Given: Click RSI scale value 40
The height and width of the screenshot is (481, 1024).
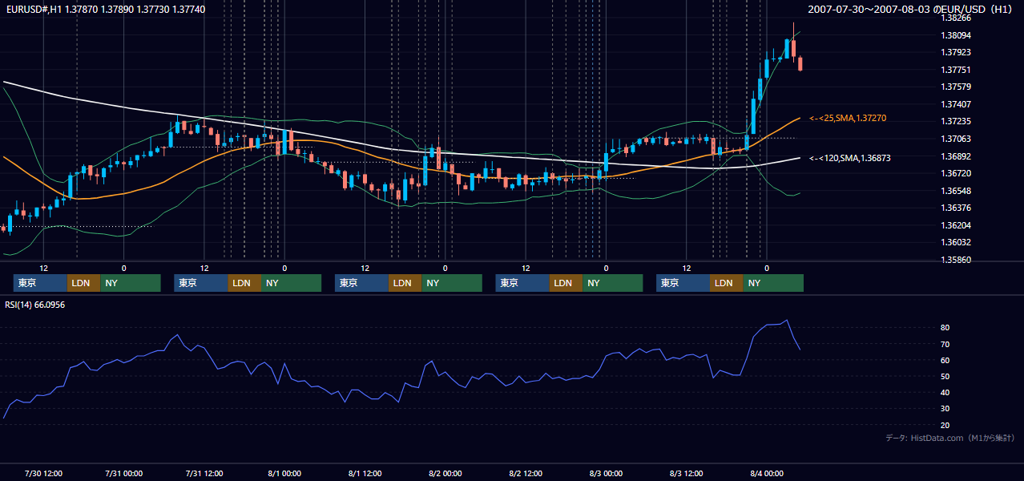Looking at the screenshot, I should click(945, 392).
